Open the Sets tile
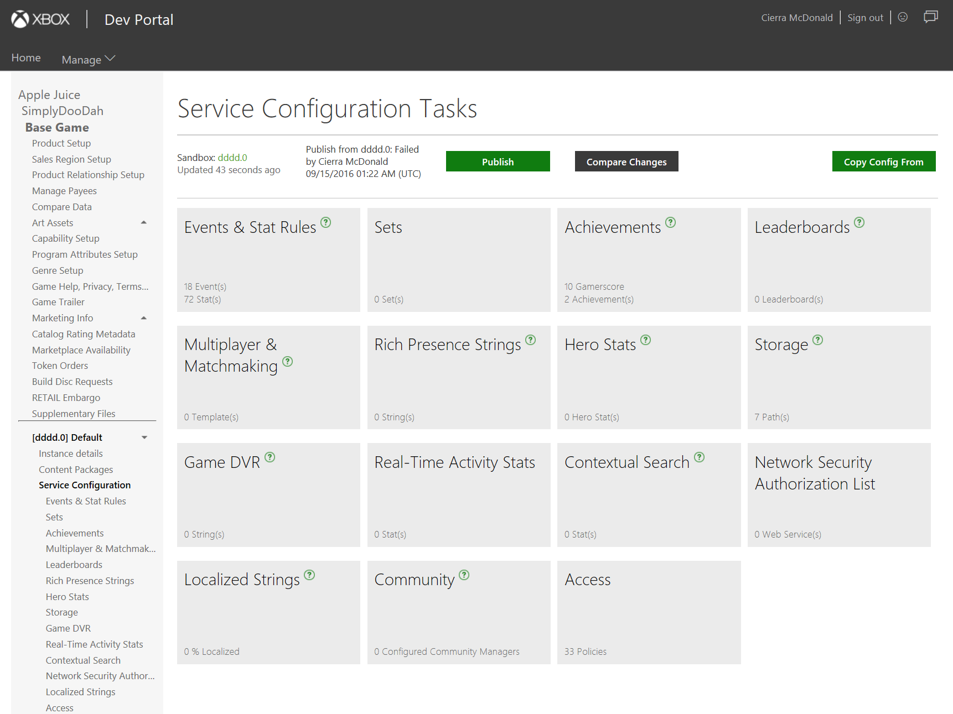Viewport: 953px width, 714px height. pyautogui.click(x=459, y=260)
